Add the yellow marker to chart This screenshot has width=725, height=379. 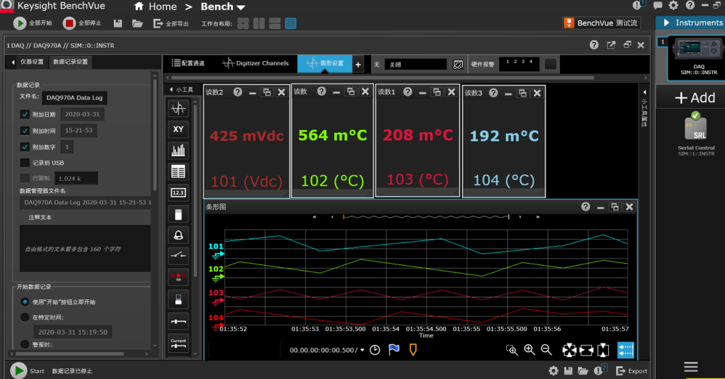[x=413, y=350]
